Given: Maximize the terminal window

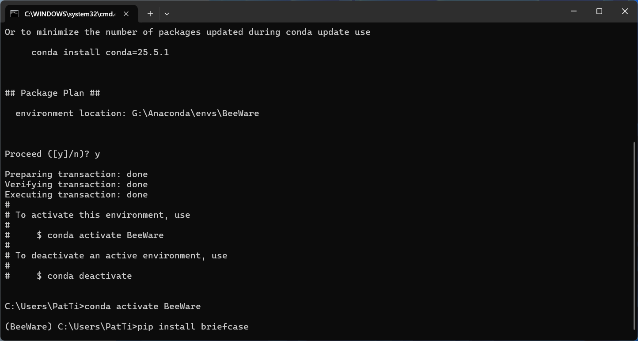Looking at the screenshot, I should click(599, 11).
